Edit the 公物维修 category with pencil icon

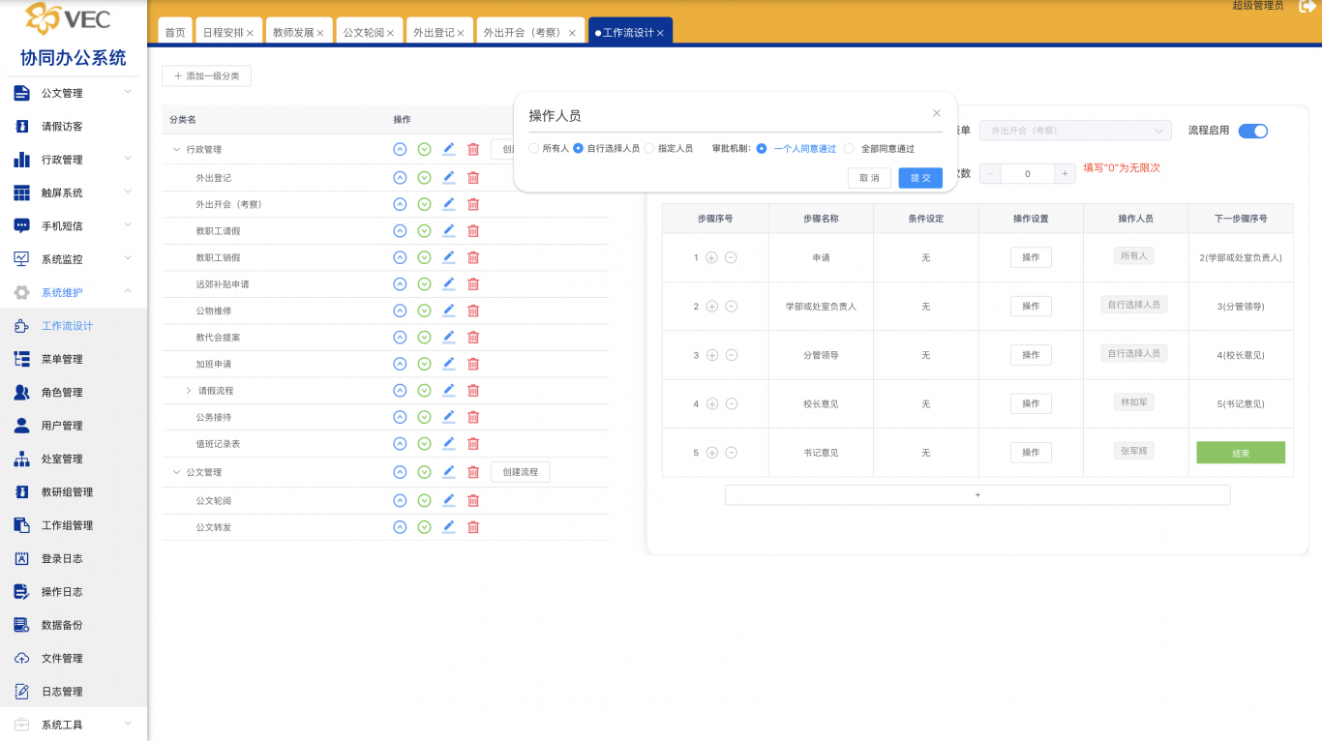[x=448, y=311]
